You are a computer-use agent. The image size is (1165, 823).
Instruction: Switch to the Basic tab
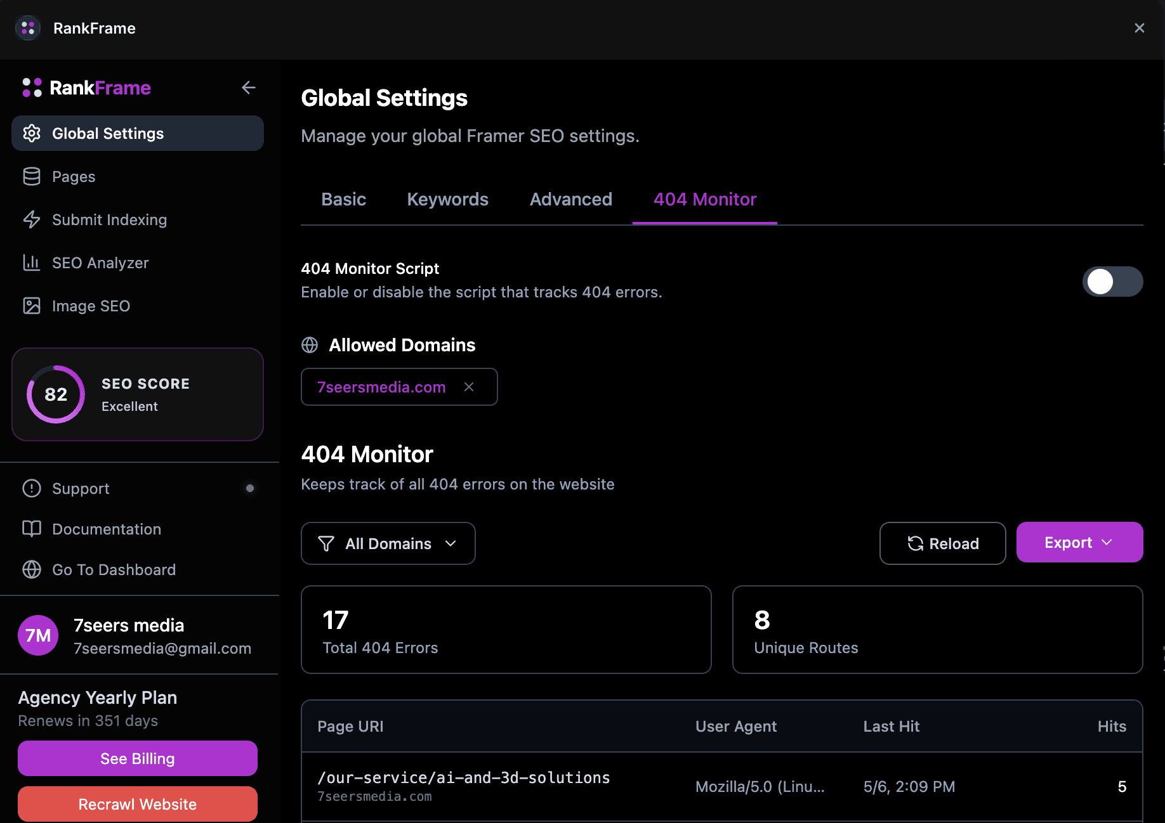pyautogui.click(x=344, y=199)
